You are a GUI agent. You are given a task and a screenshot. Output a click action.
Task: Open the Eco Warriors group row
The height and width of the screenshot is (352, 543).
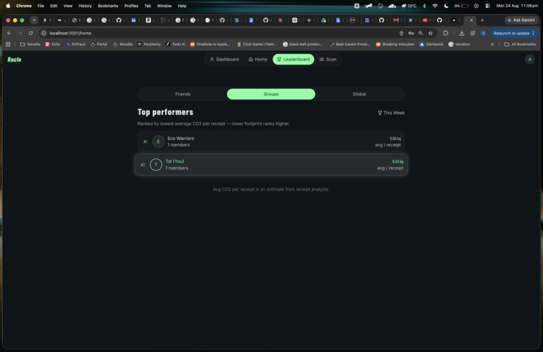click(271, 141)
